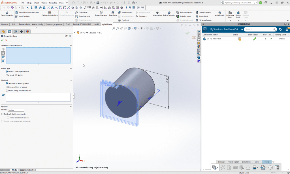Click Component Name column header
This screenshot has width=290, height=174.
[x=217, y=35]
